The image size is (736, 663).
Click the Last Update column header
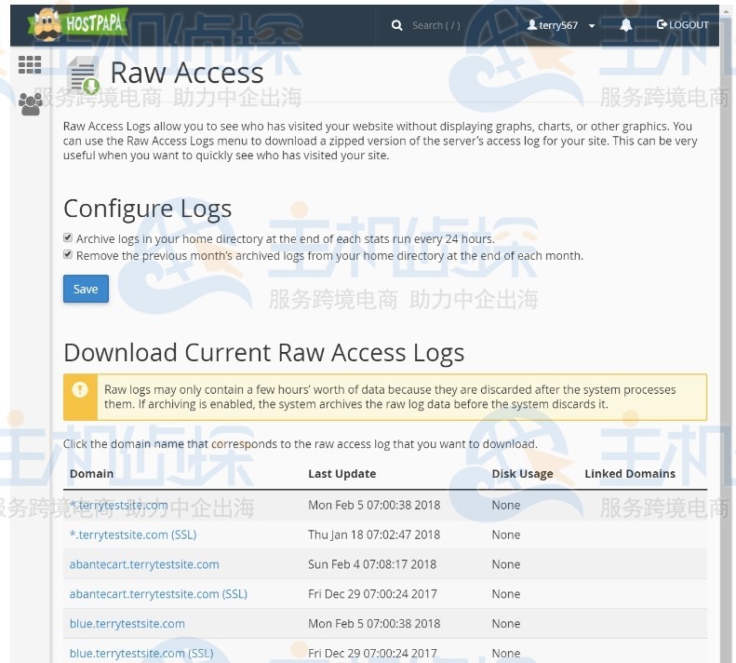pyautogui.click(x=341, y=474)
